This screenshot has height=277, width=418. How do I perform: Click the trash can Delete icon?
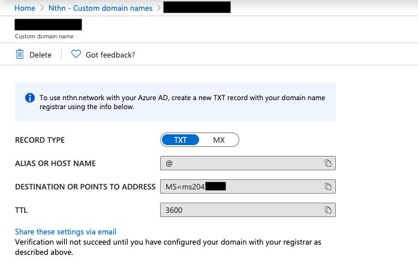(x=20, y=55)
